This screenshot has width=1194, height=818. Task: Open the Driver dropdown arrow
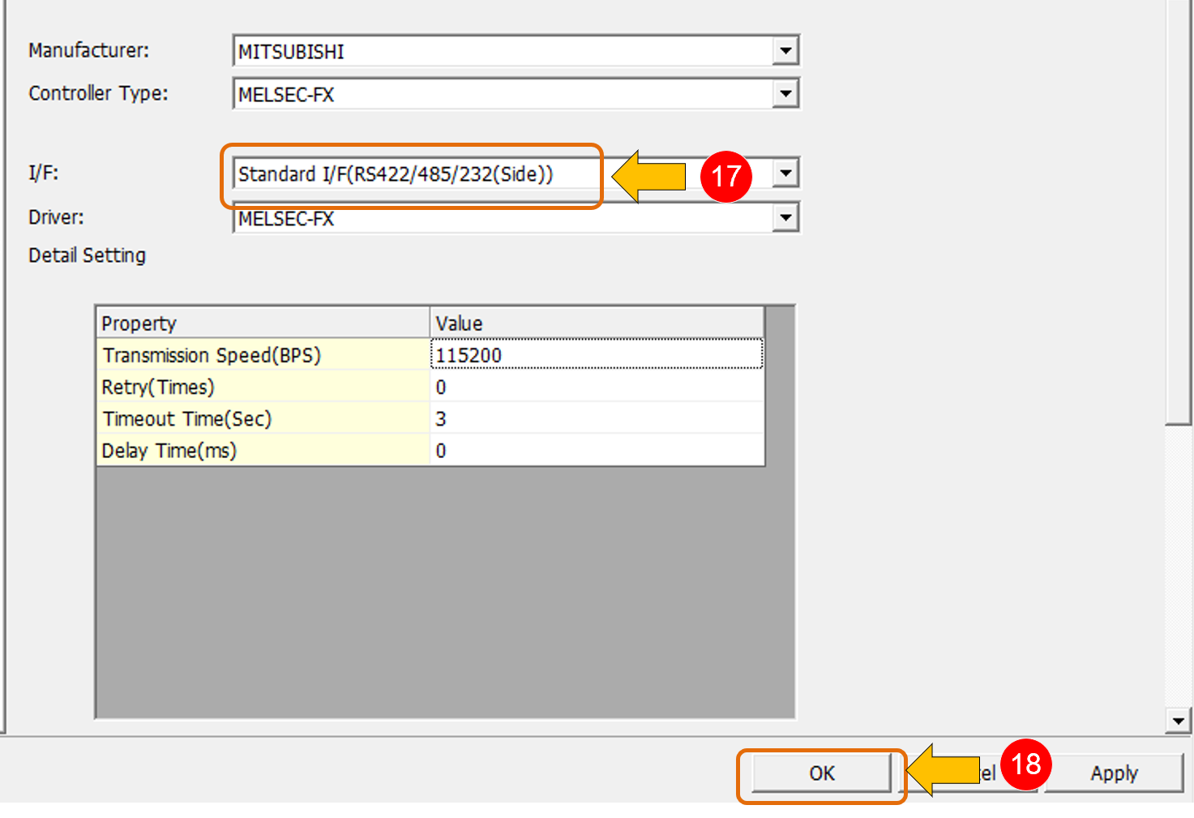[785, 217]
